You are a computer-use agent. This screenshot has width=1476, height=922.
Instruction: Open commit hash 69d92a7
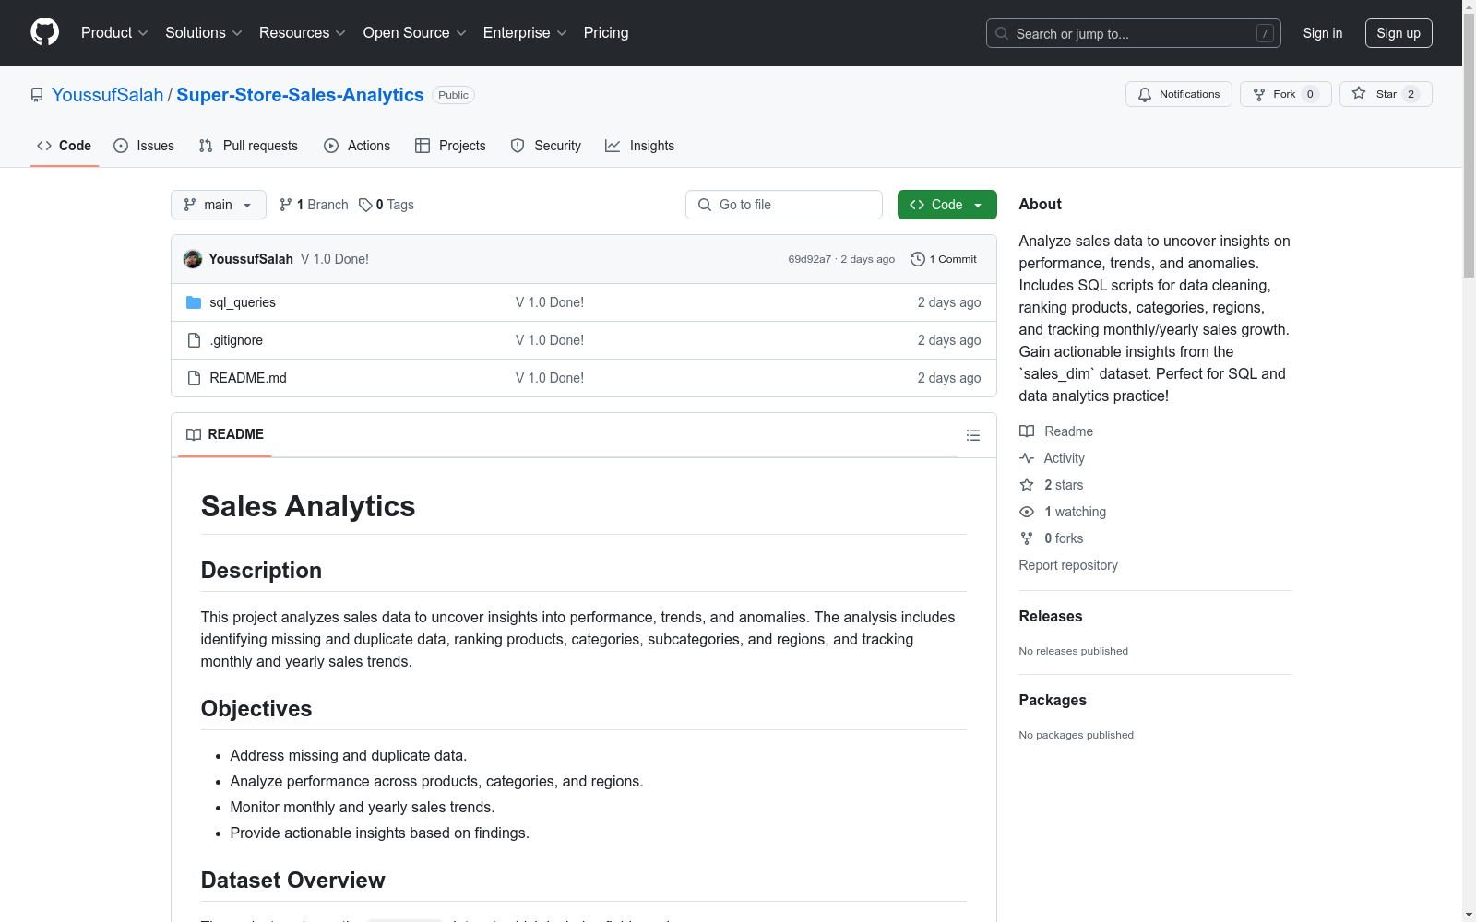(x=809, y=259)
